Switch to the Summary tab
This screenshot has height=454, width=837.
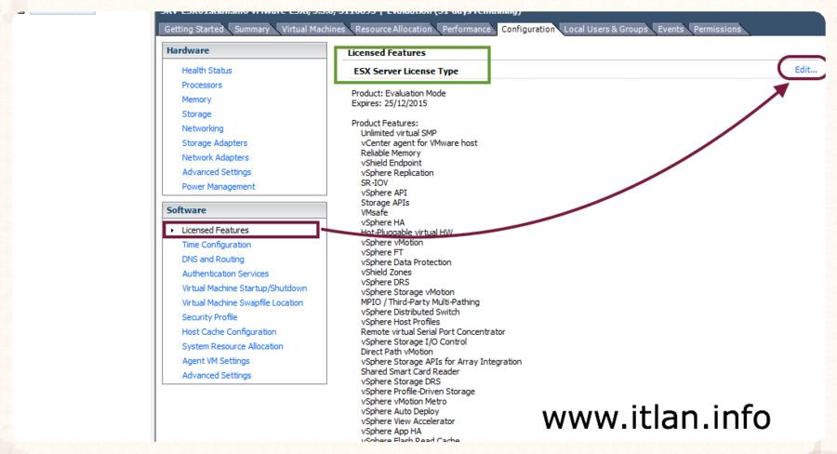coord(252,29)
